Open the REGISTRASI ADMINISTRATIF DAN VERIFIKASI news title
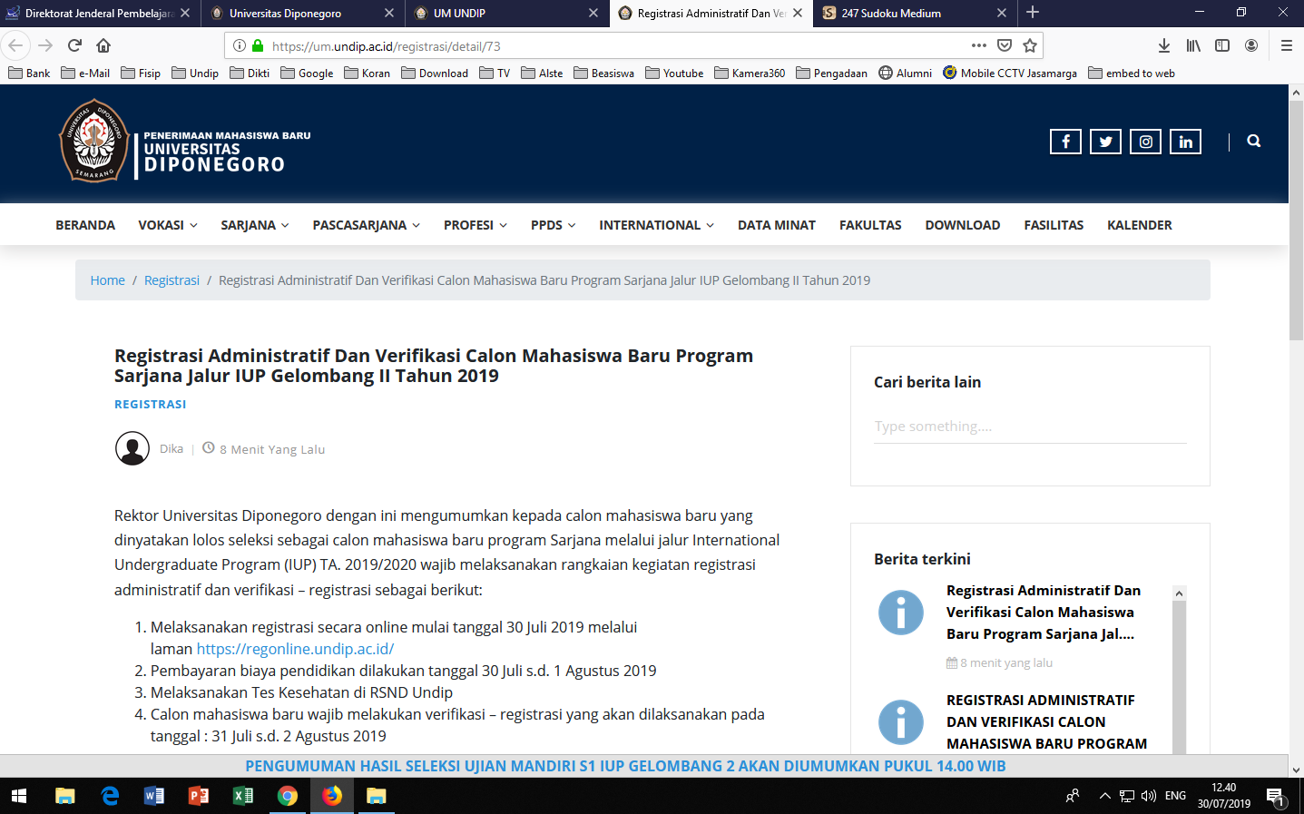Viewport: 1304px width, 814px height. (1046, 722)
